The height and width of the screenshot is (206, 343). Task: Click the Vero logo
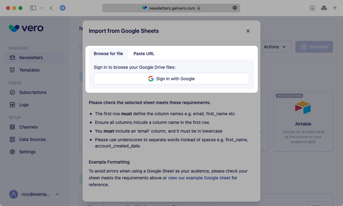coord(26,28)
